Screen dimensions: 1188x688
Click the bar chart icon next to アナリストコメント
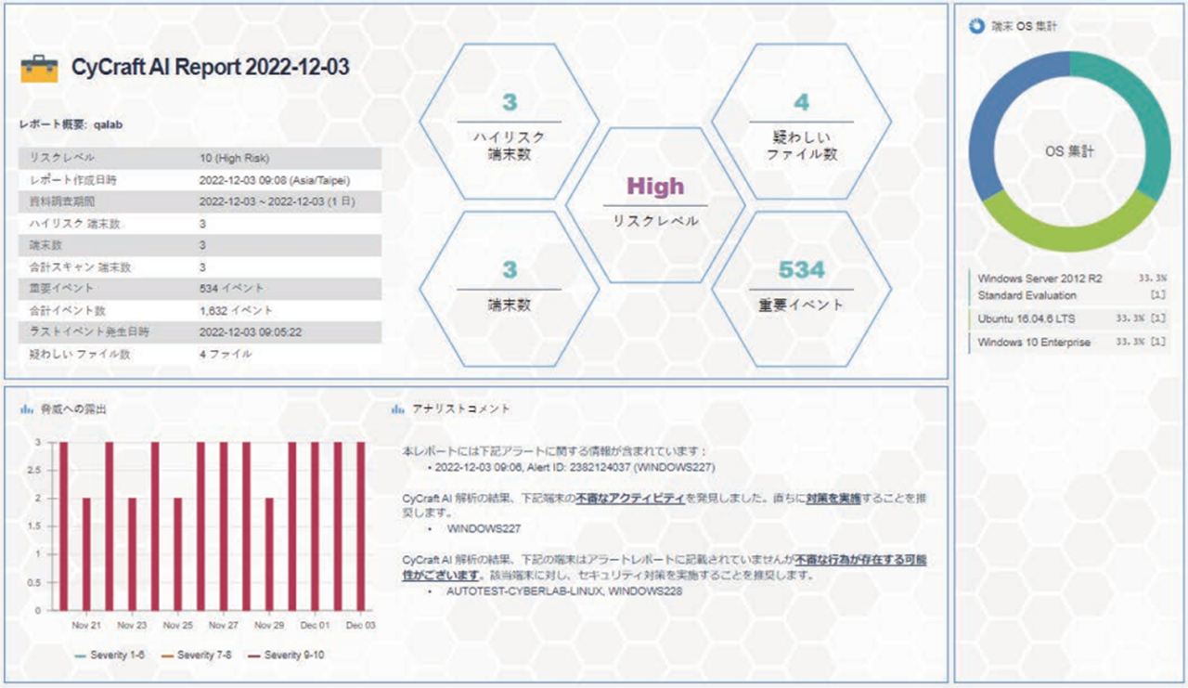tap(398, 409)
